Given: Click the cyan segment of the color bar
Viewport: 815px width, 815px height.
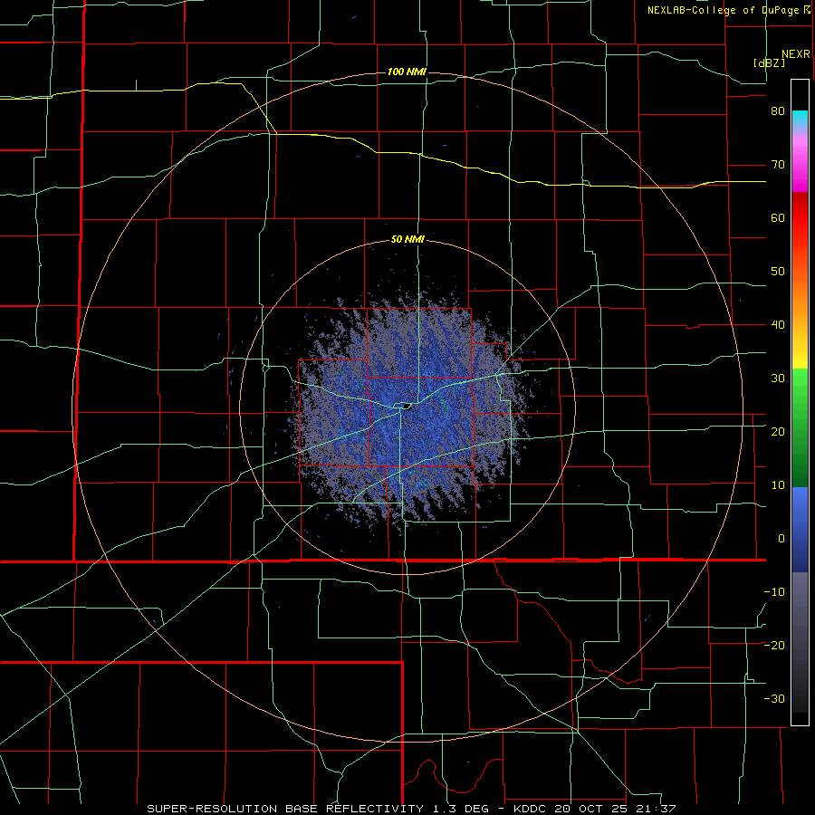Looking at the screenshot, I should coord(800,120).
